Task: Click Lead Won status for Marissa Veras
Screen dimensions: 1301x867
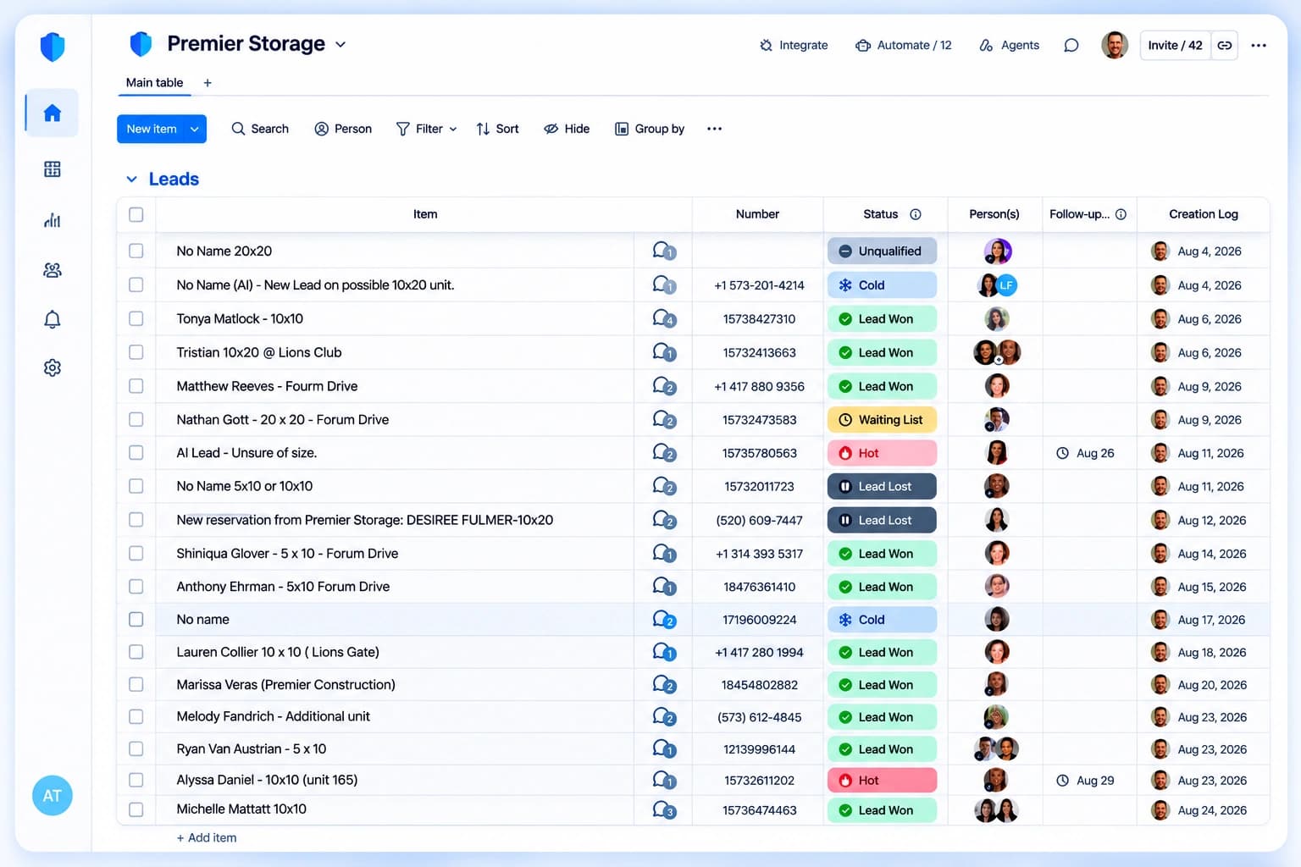Action: click(882, 684)
